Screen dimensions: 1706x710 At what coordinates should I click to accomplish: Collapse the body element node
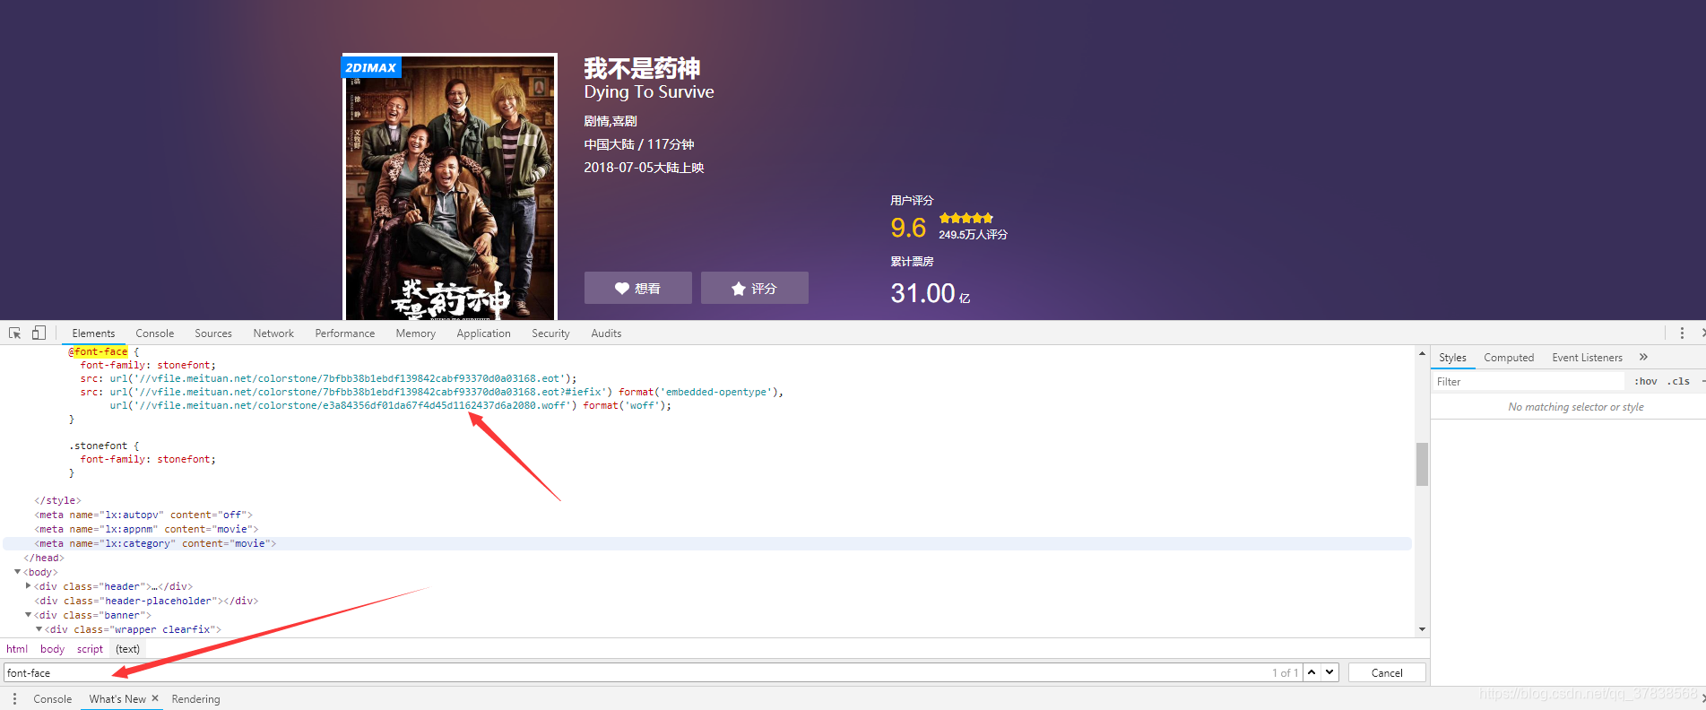pos(17,572)
